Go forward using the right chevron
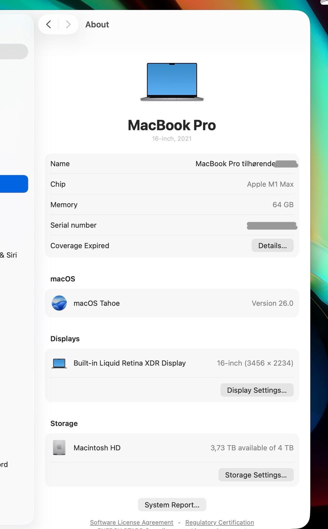The width and height of the screenshot is (328, 529). [x=68, y=24]
